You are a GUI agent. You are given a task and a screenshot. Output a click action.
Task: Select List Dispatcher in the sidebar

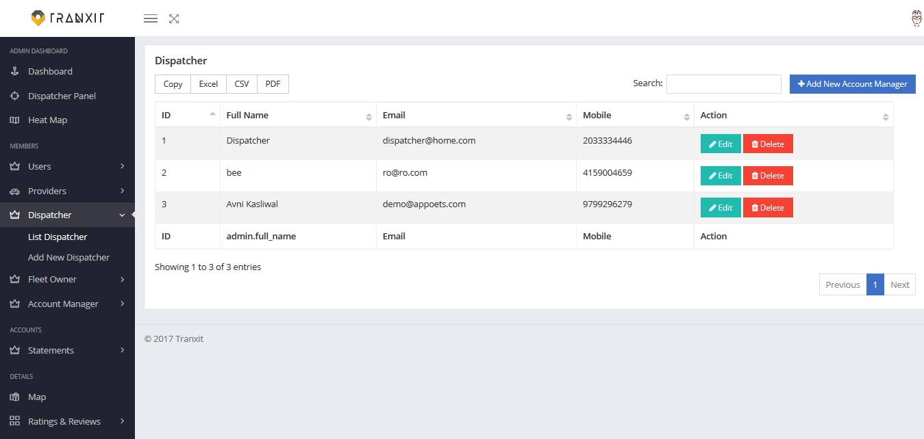(58, 237)
